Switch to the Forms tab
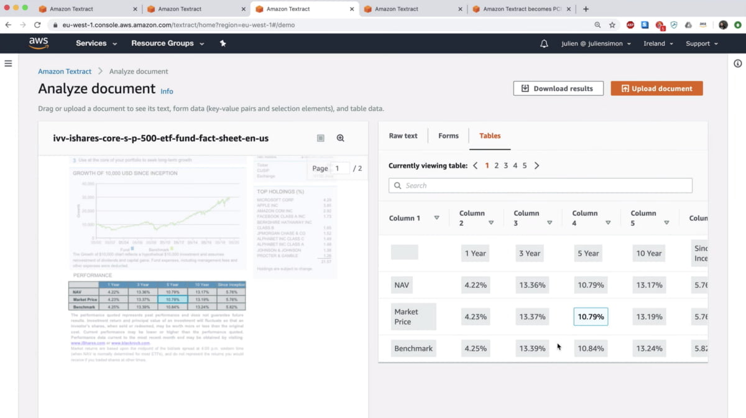746x418 pixels. [448, 136]
